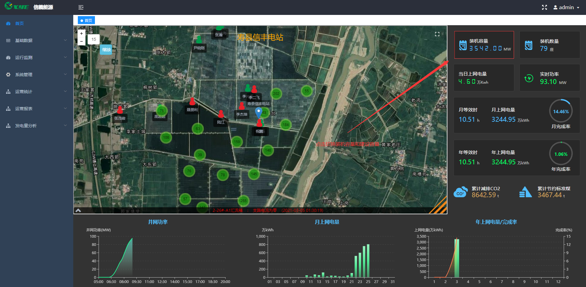586x287 pixels.
Task: Click the green cluster marker 108
Action: coord(166,138)
